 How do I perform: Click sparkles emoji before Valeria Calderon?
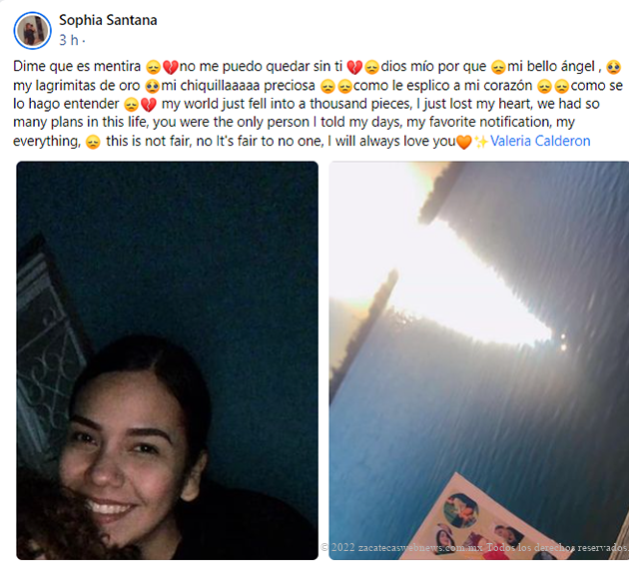point(481,142)
